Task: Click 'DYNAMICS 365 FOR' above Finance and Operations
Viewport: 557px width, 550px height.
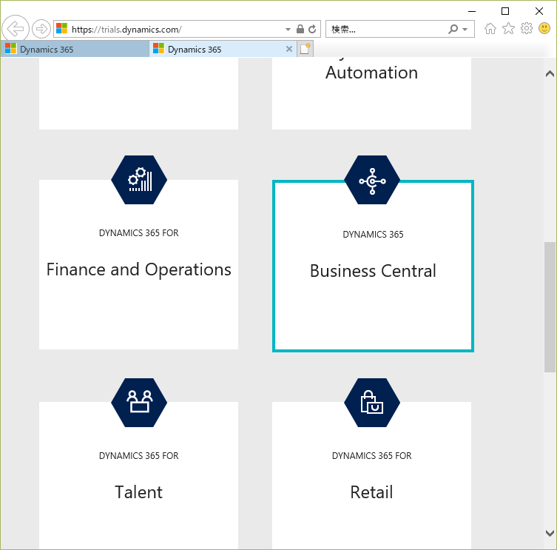Action: (x=139, y=233)
